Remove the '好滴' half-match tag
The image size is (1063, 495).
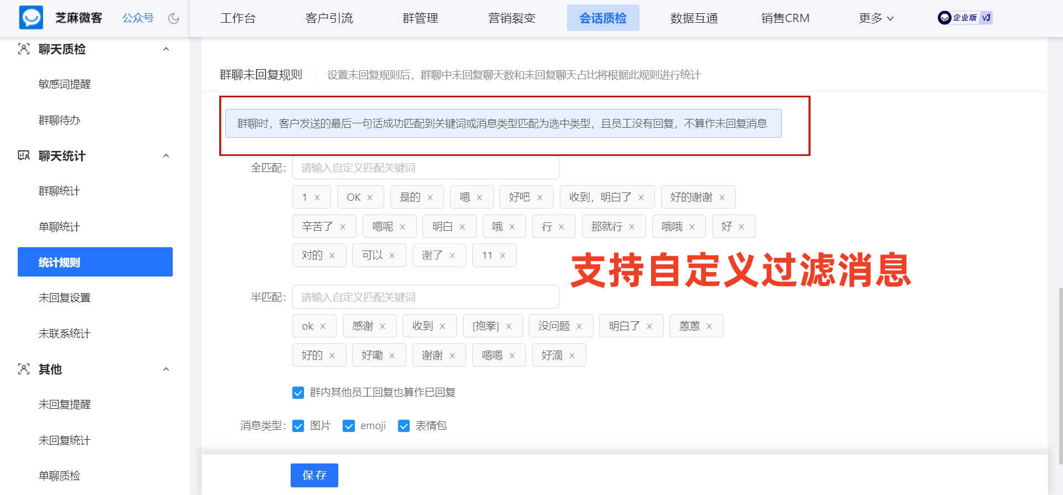572,356
